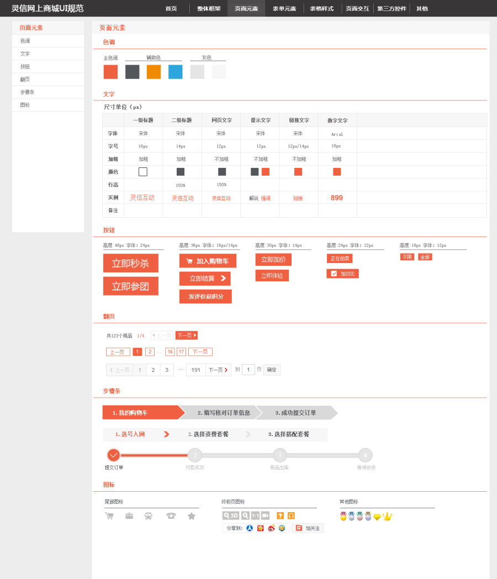This screenshot has height=579, width=497.
Task: Click the QQ share icon next to 分享到
Action: click(249, 528)
